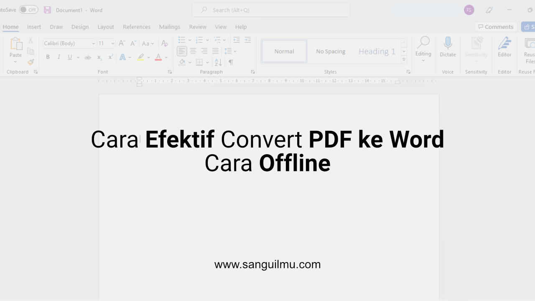Show paragraph marks with pilcrow icon

coord(231,62)
